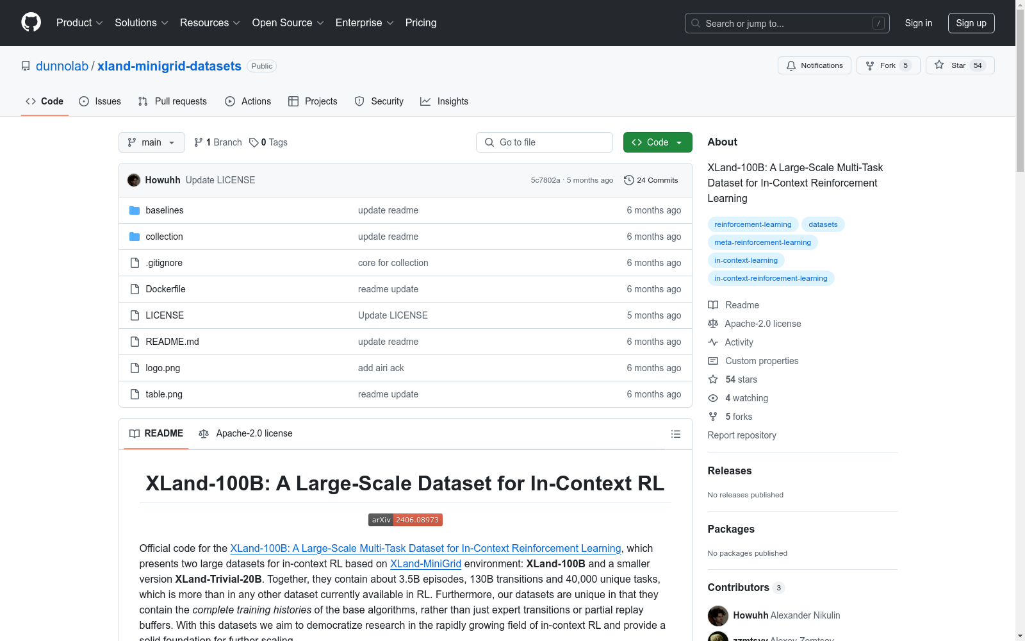The image size is (1025, 641).
Task: Click the Go to file search field
Action: (545, 142)
